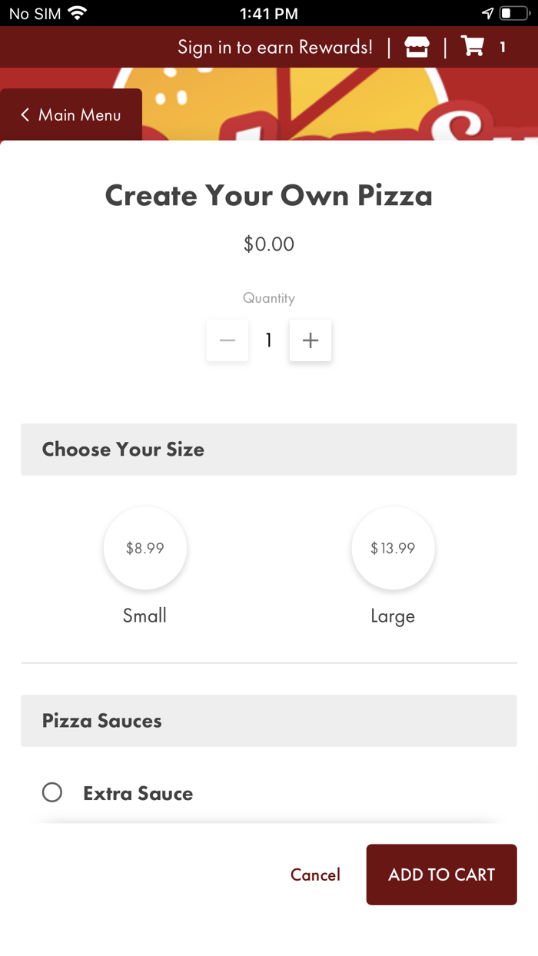Screen dimensions: 538x956
Task: Tap the Wi-Fi status icon
Action: click(77, 13)
